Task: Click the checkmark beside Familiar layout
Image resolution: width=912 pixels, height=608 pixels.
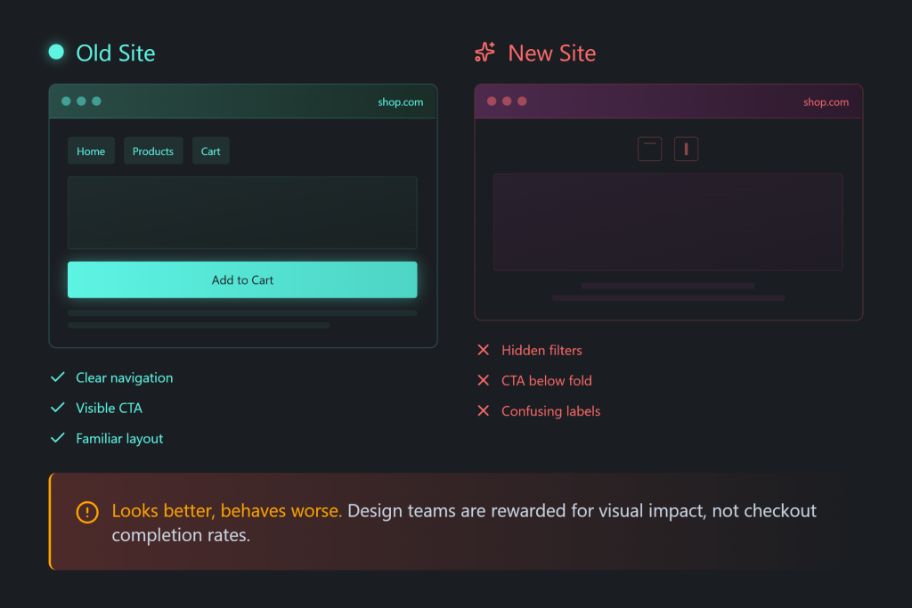Action: 58,438
